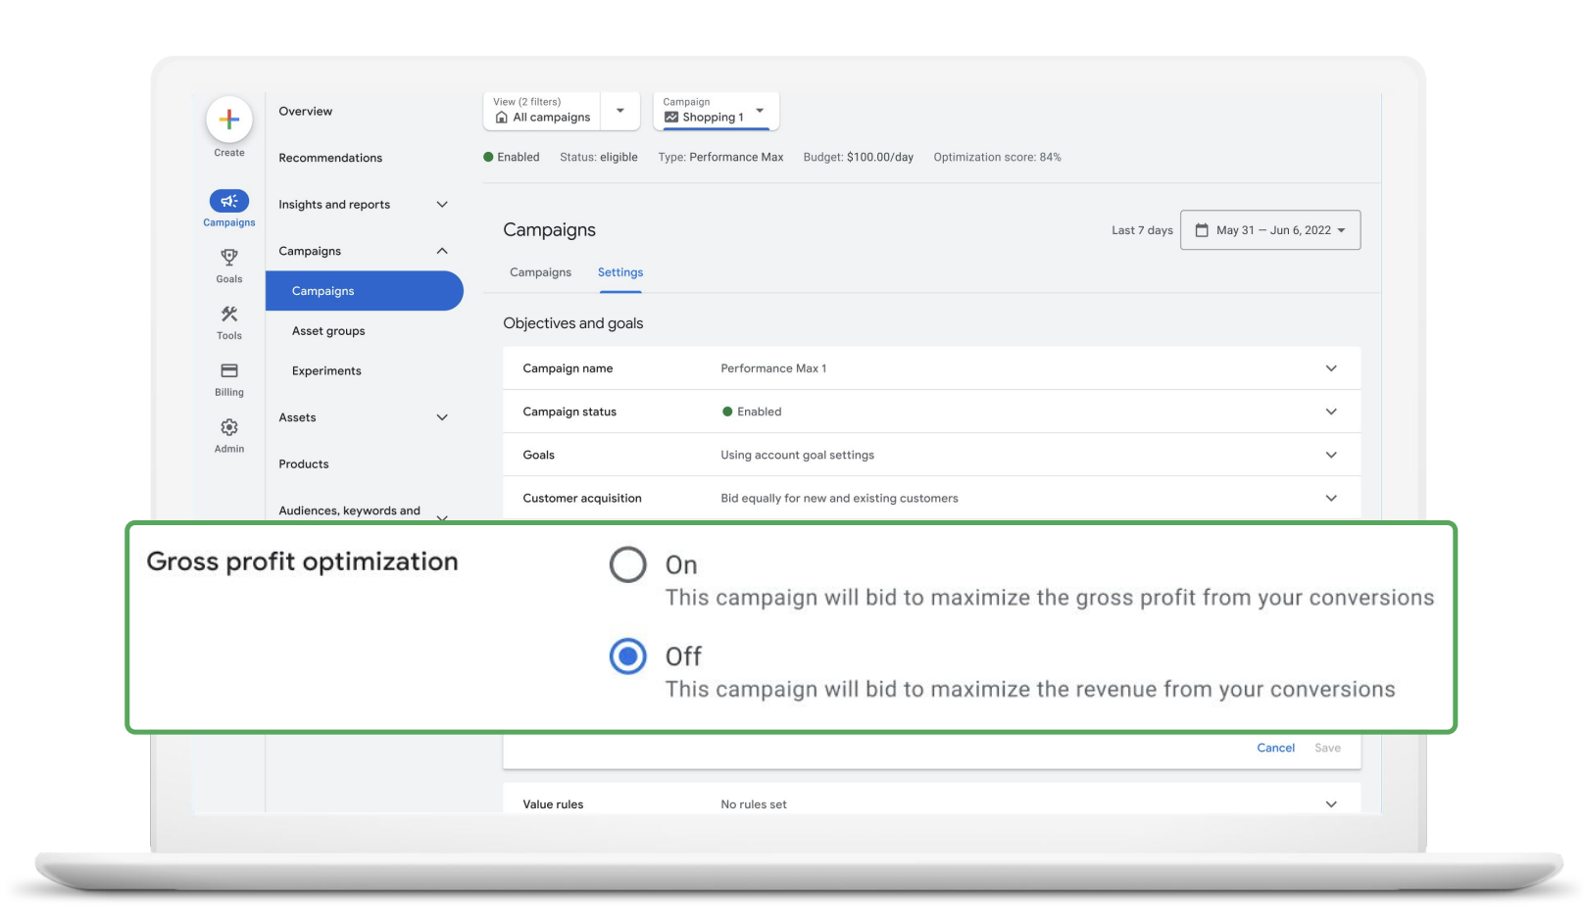1584x923 pixels.
Task: Expand Insights and reports section
Action: 442,205
